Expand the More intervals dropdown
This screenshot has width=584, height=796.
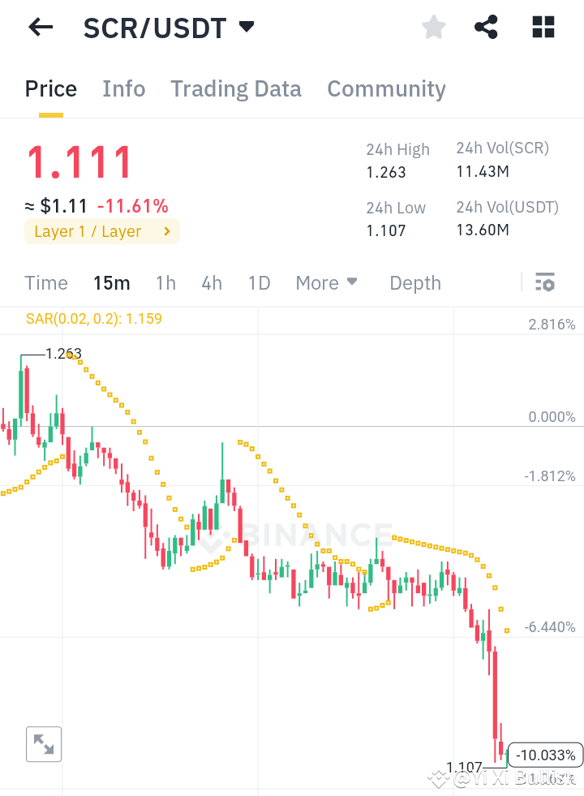tap(326, 282)
